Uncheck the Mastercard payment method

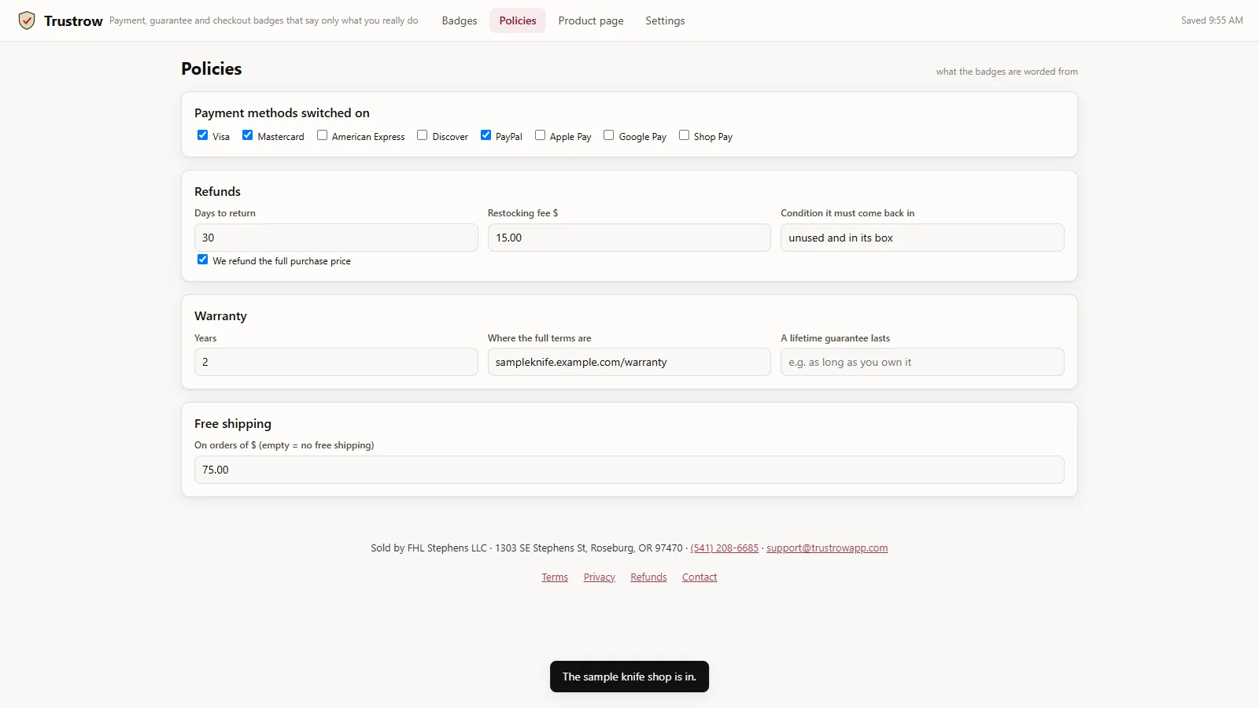[x=247, y=135]
